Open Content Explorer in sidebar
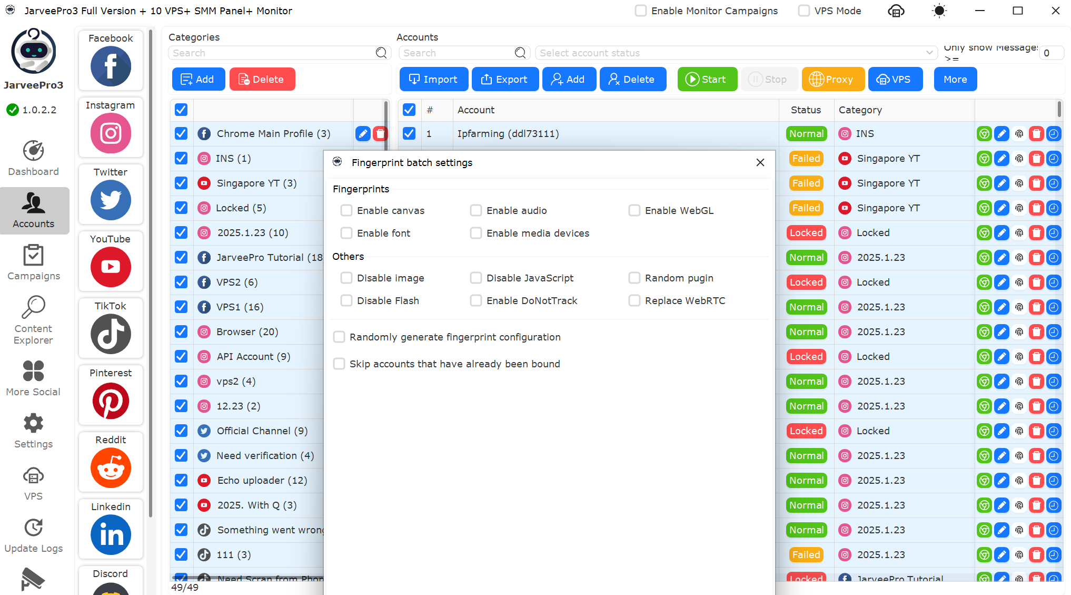 (33, 320)
